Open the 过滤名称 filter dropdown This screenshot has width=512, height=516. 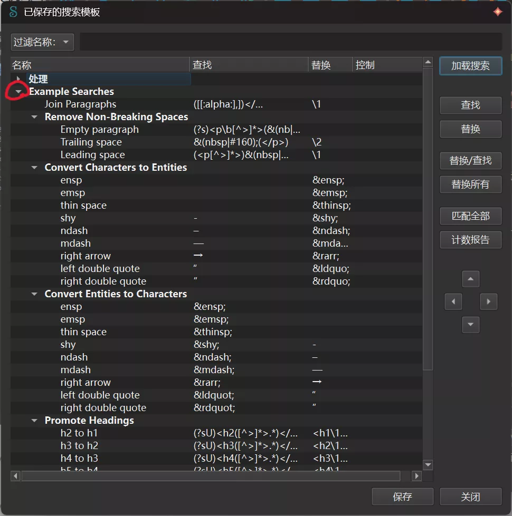42,42
